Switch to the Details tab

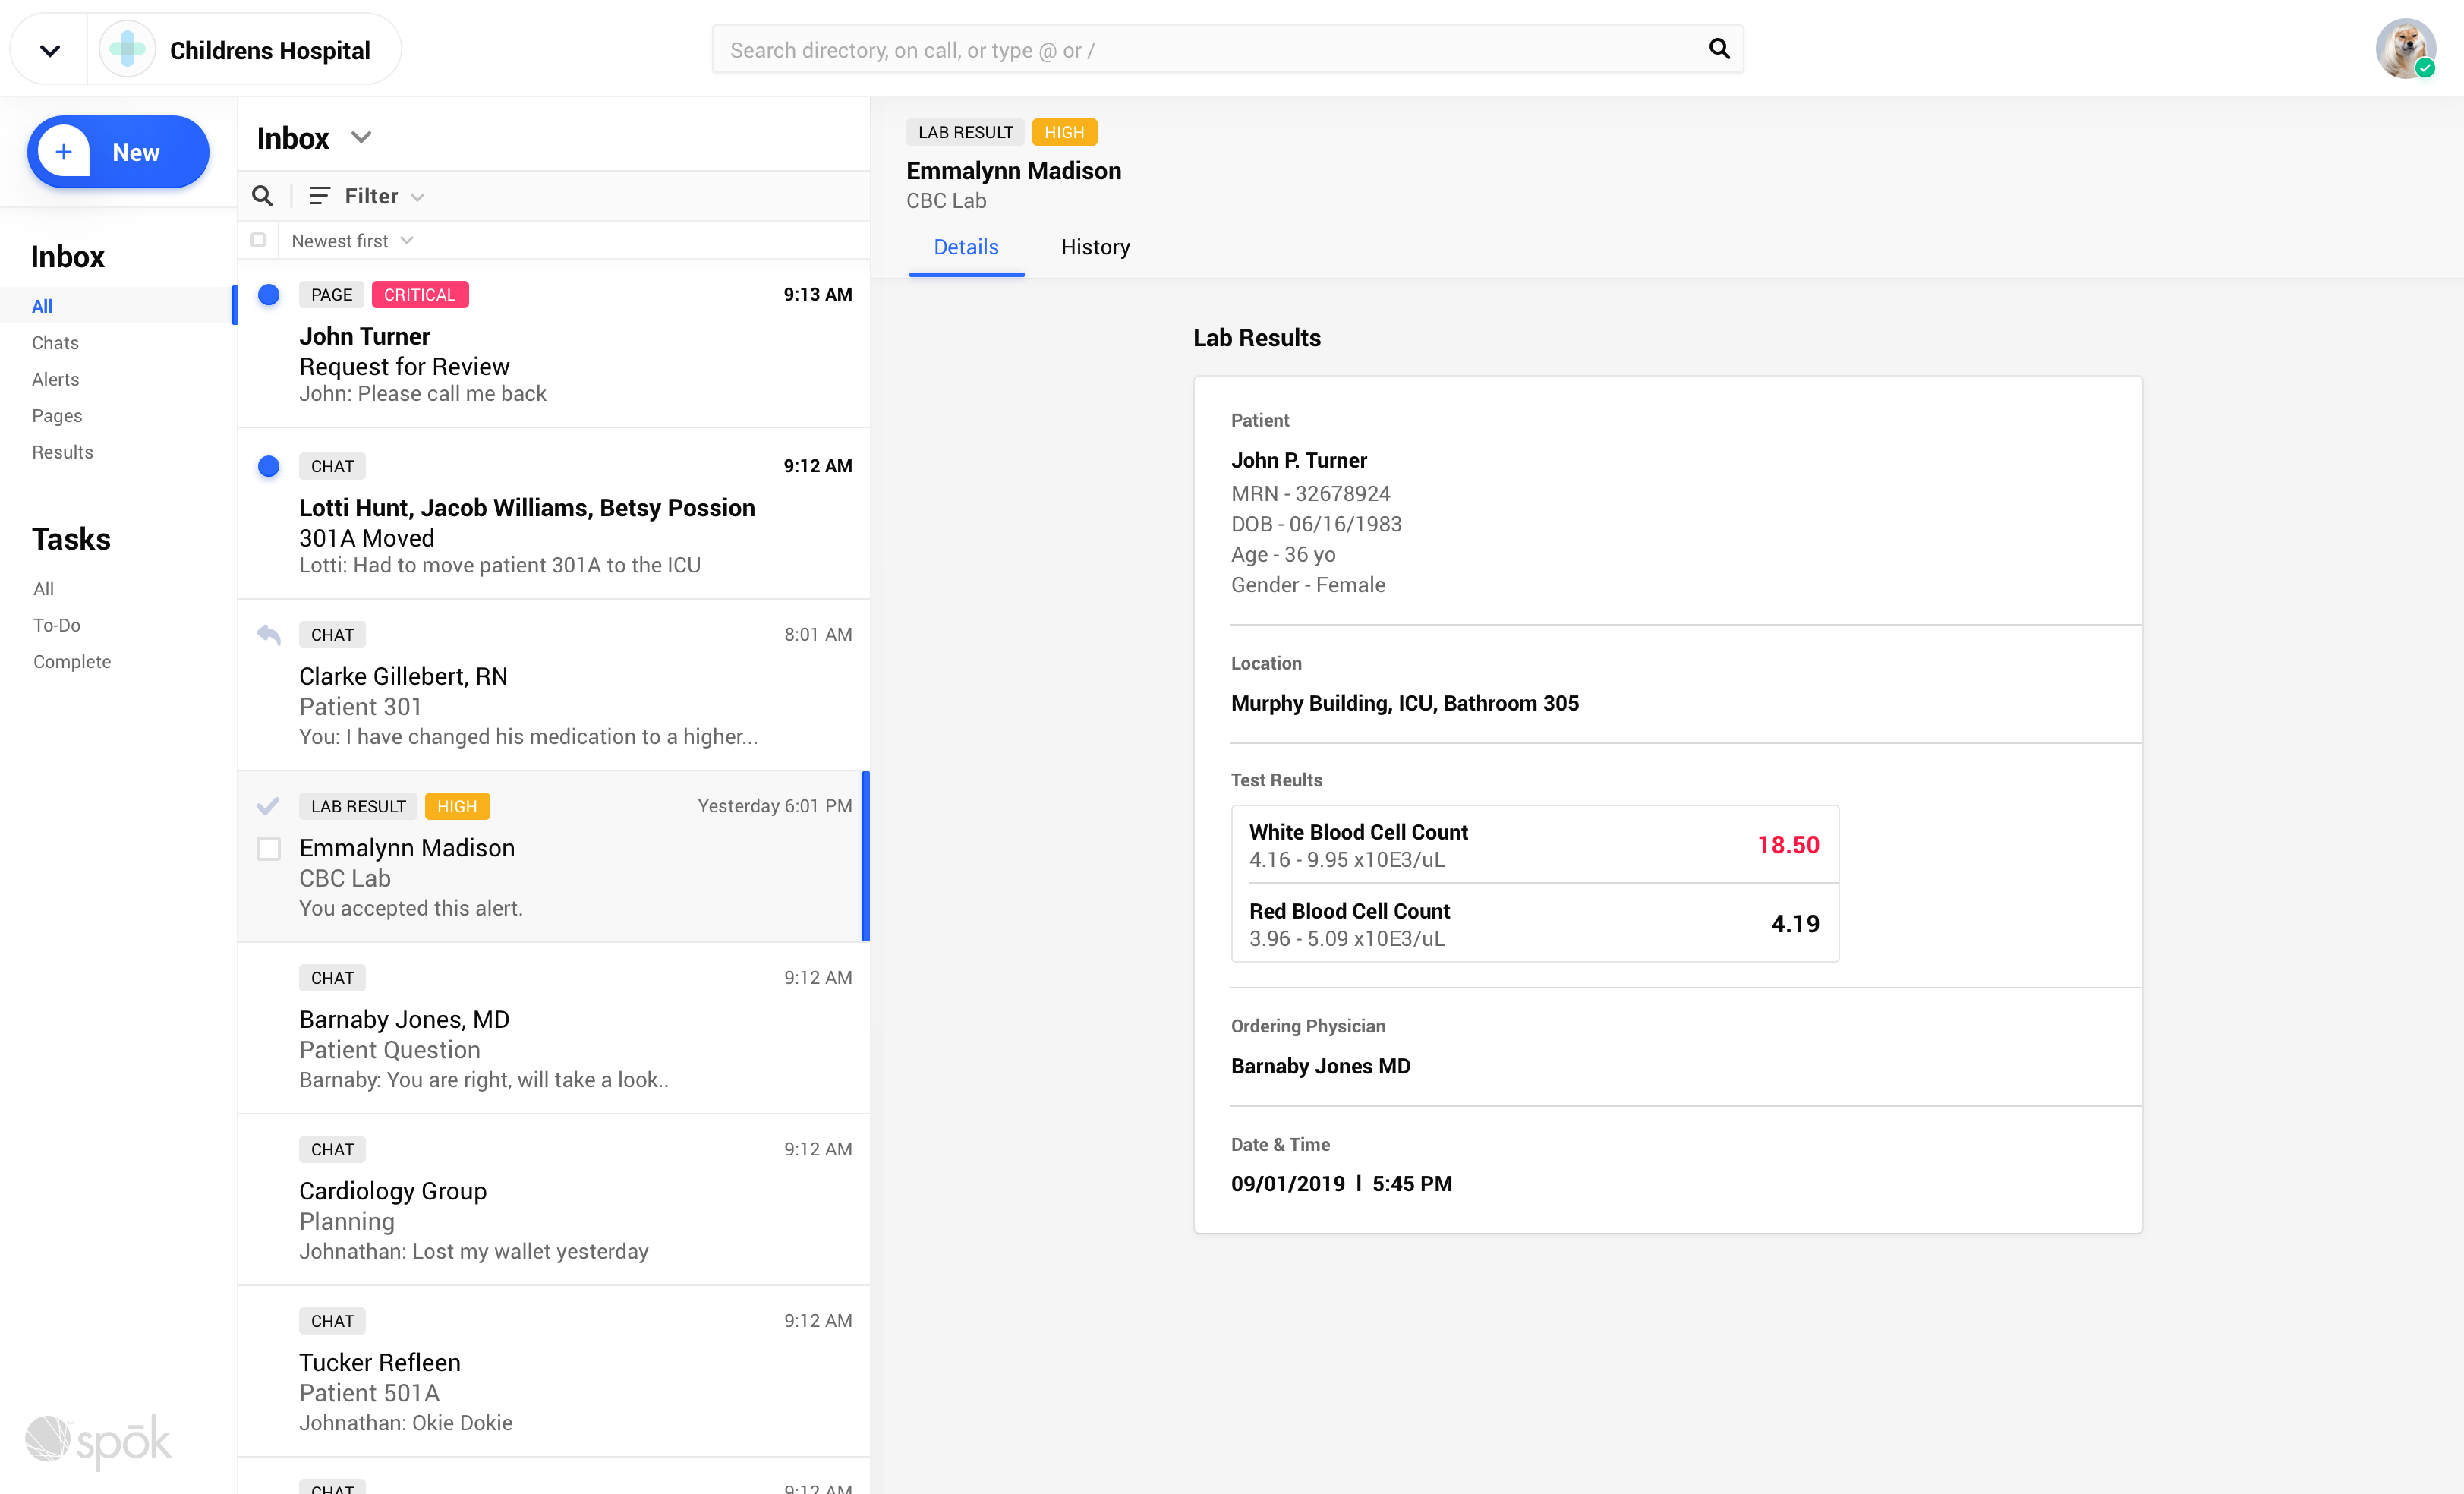(966, 247)
